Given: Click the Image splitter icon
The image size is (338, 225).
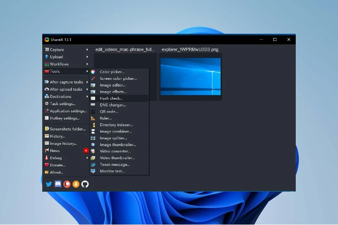Looking at the screenshot, I should coord(93,138).
